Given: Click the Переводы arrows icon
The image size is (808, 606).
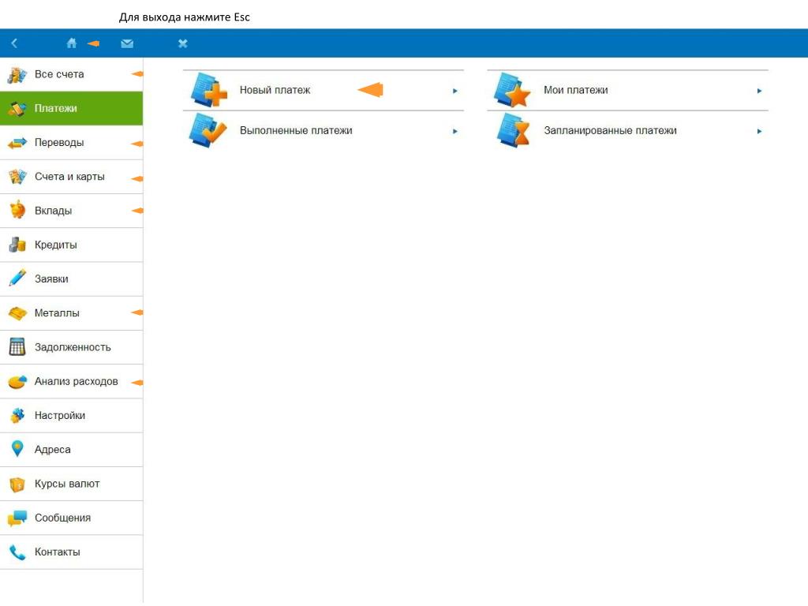Looking at the screenshot, I should click(x=17, y=143).
